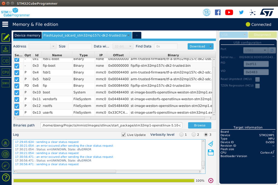Click the log vertical scrollbar

tap(203, 164)
